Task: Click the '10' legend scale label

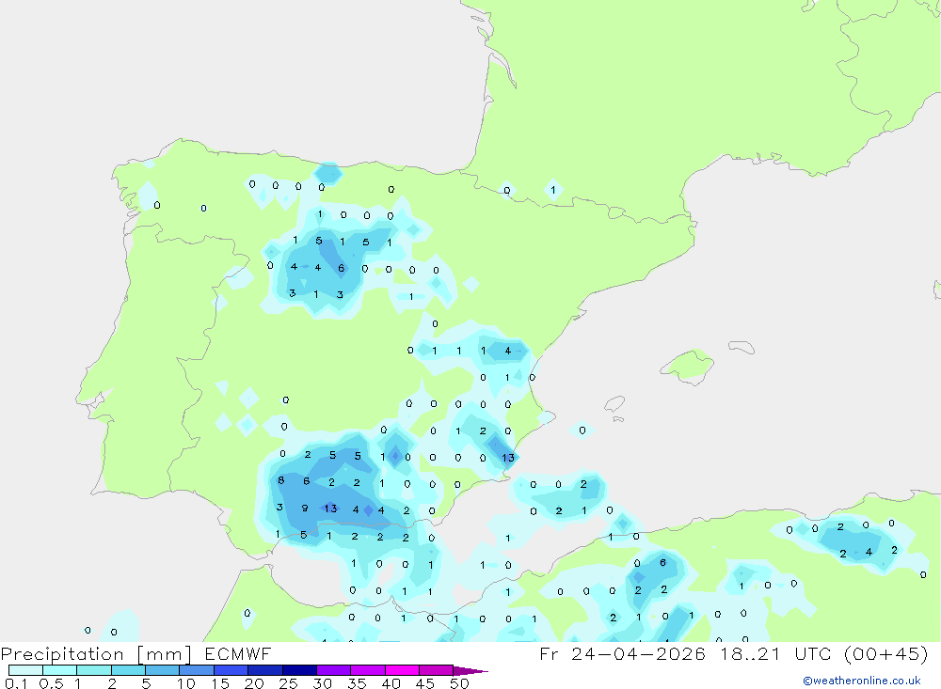Action: tap(186, 683)
